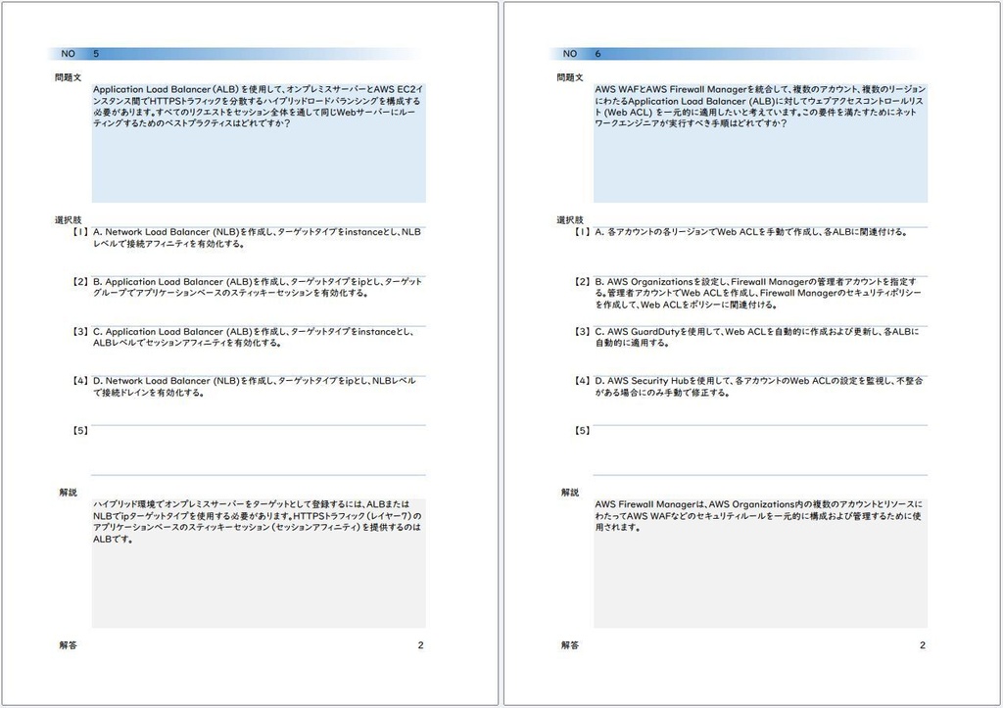Image resolution: width=1003 pixels, height=708 pixels.
Task: Click the 解答 label on the right page
Action: tap(570, 645)
